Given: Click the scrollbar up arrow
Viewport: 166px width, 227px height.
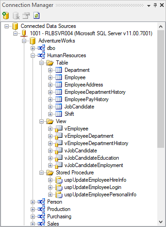Looking at the screenshot, I should coord(160,27).
